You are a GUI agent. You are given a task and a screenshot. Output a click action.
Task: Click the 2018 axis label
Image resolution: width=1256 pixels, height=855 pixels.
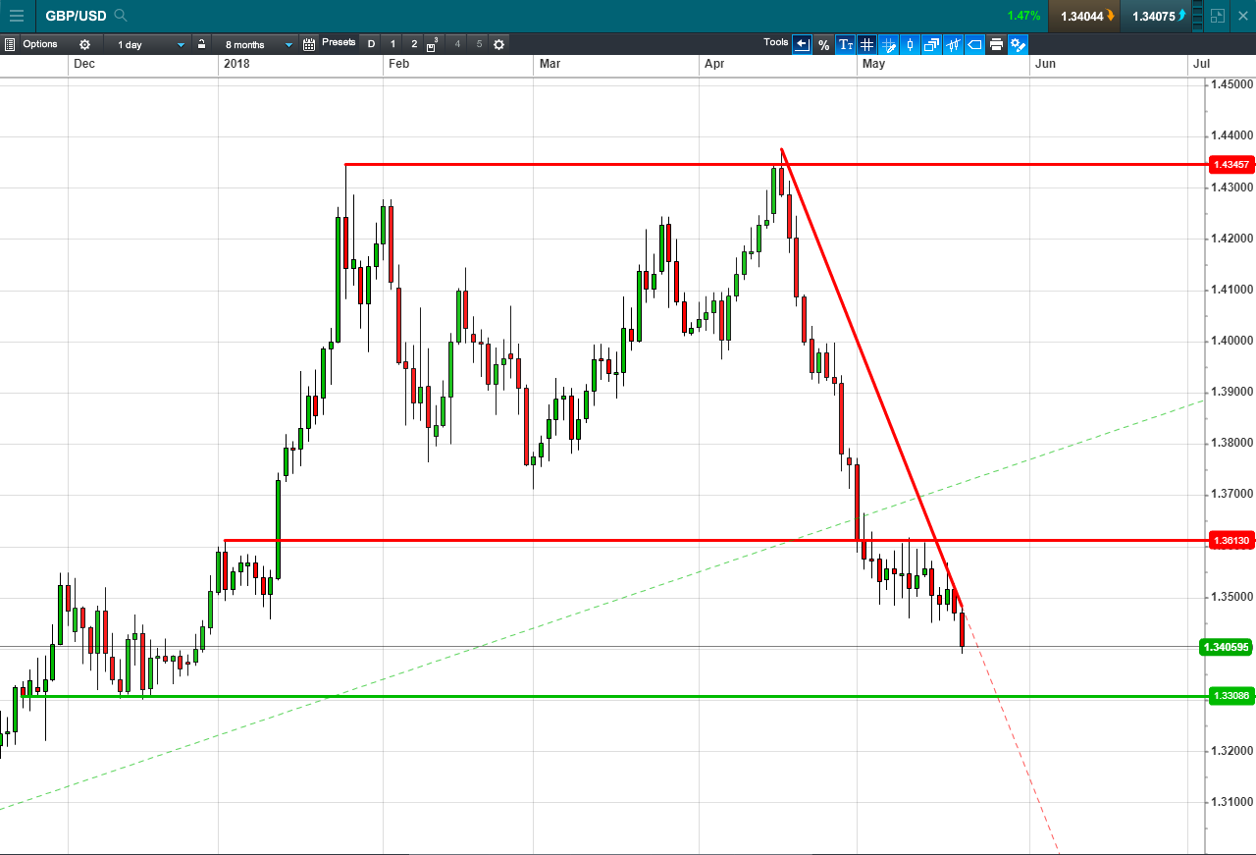(x=236, y=64)
